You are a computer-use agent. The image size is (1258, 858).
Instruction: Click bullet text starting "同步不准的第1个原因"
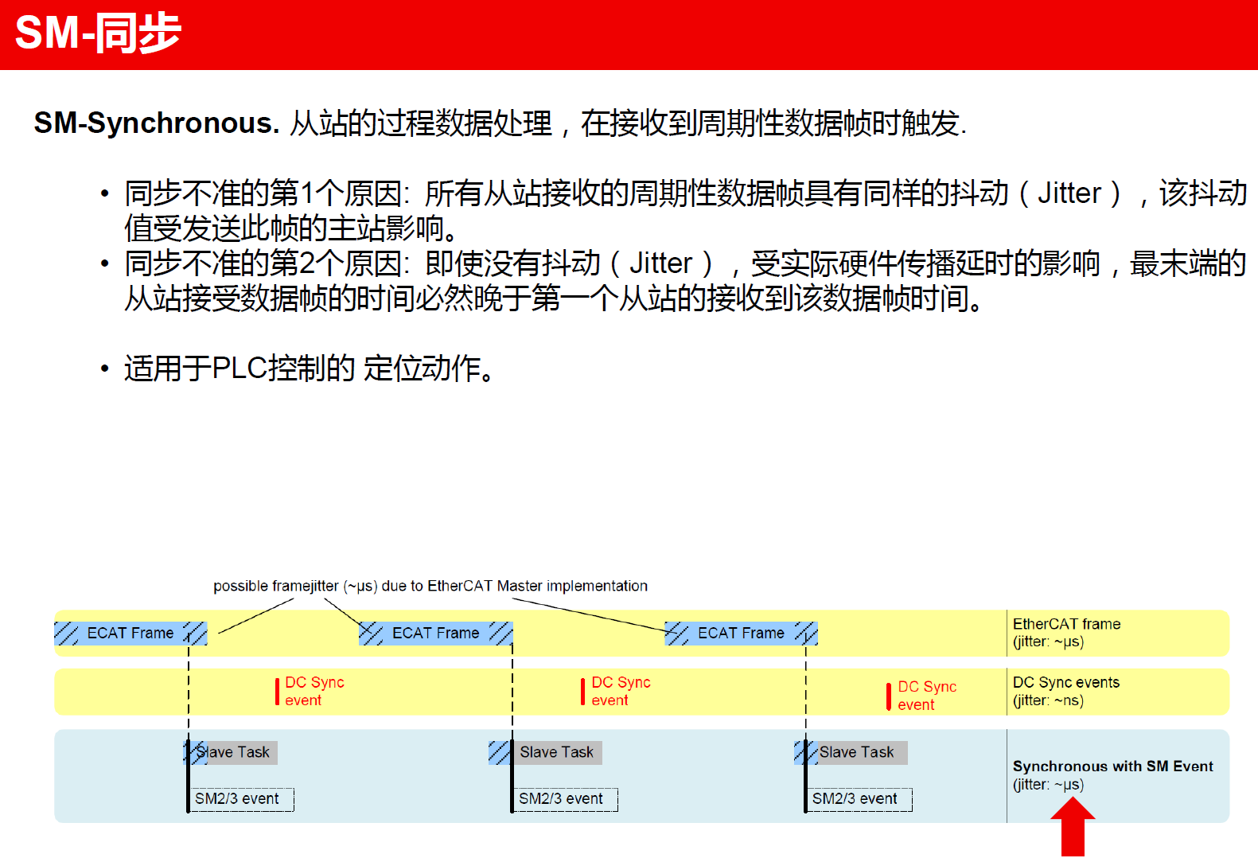click(685, 193)
